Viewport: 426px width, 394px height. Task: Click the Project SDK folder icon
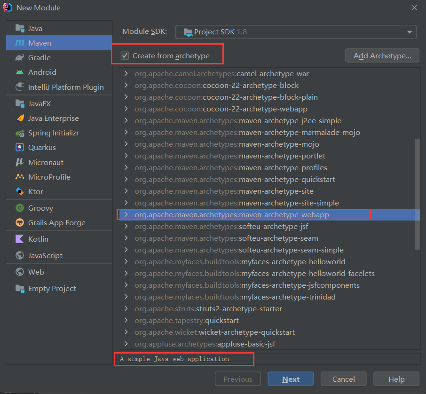(188, 32)
